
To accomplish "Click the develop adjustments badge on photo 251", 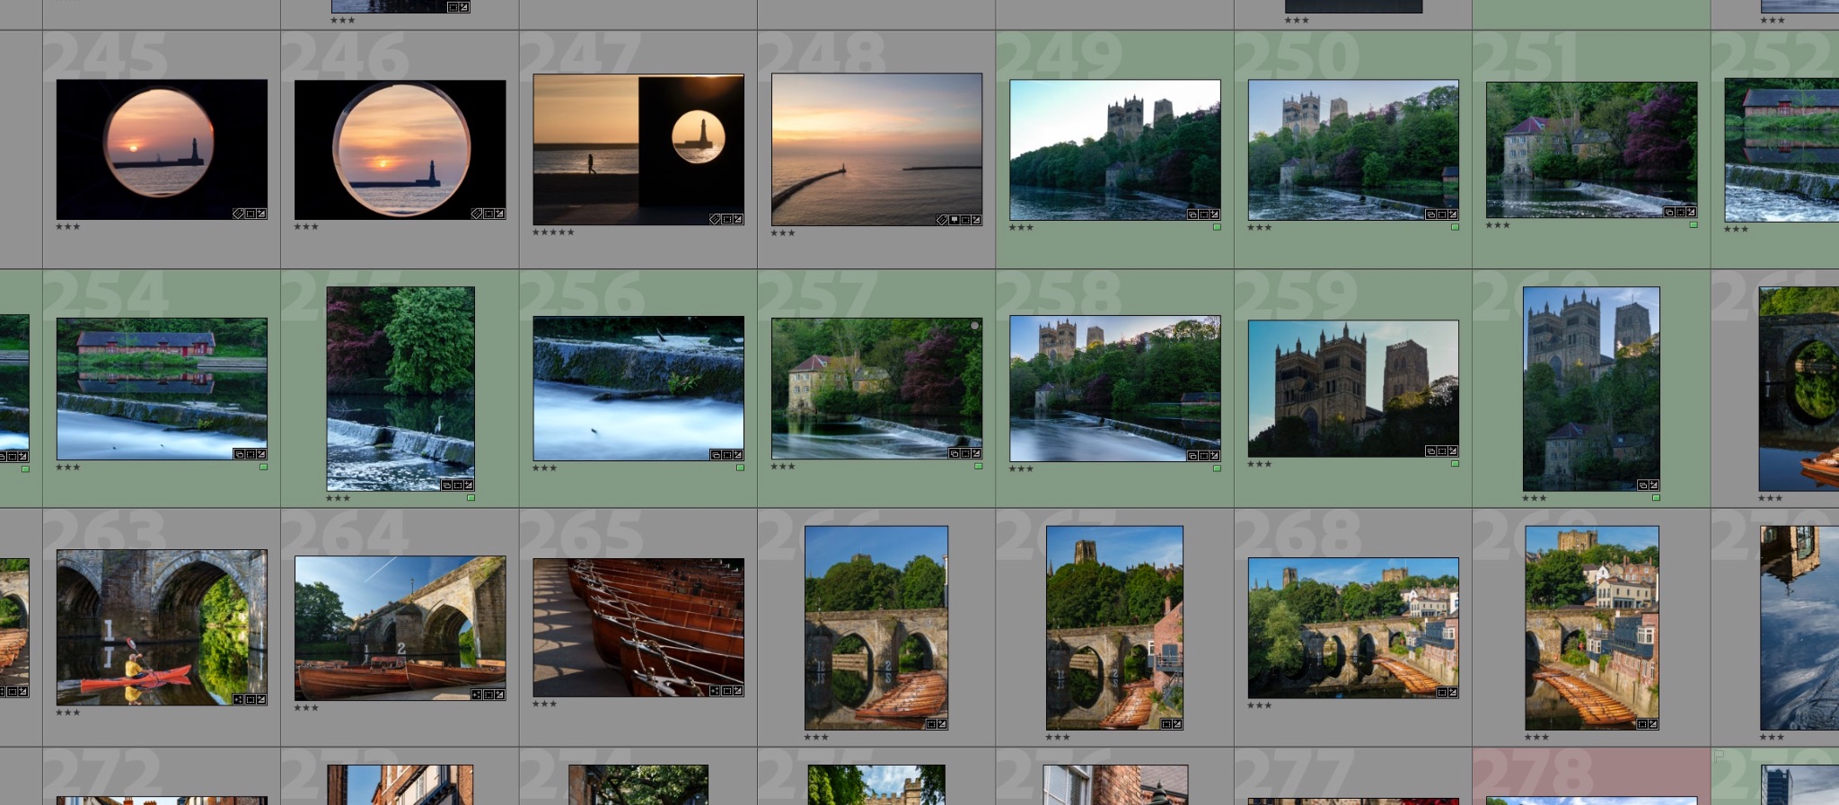I will click(x=1691, y=213).
